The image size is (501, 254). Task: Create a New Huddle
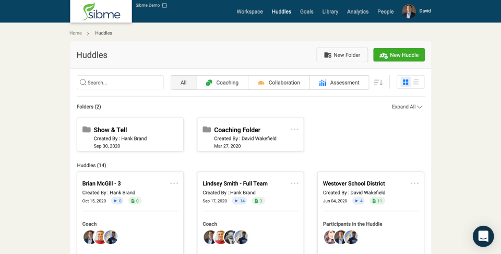pyautogui.click(x=399, y=55)
